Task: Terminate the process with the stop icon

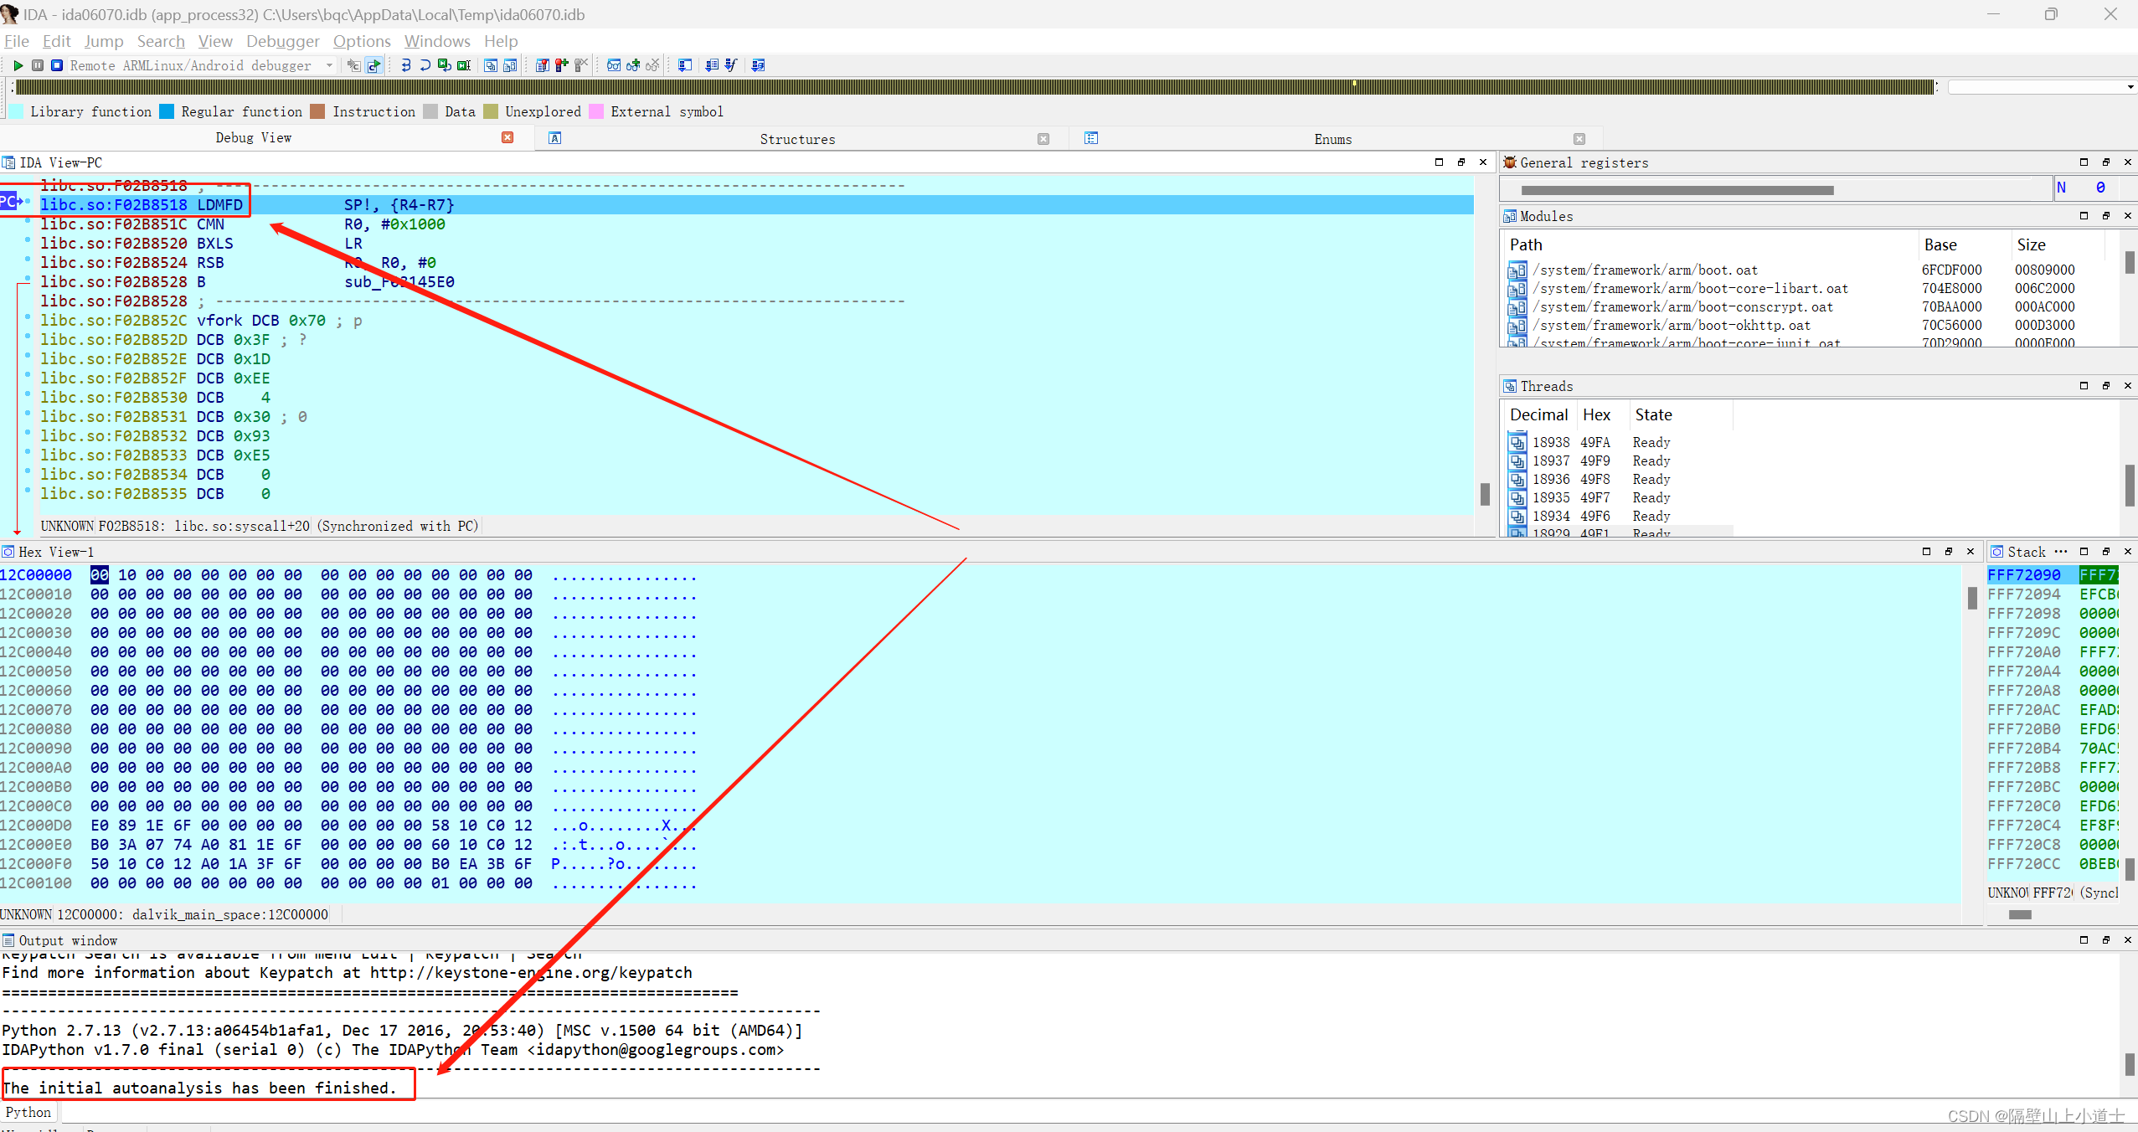Action: pos(57,65)
